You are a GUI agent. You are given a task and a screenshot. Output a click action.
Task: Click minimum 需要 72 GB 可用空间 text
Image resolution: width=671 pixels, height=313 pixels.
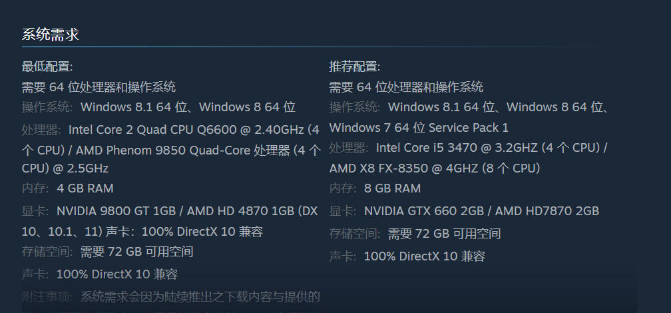tap(137, 252)
